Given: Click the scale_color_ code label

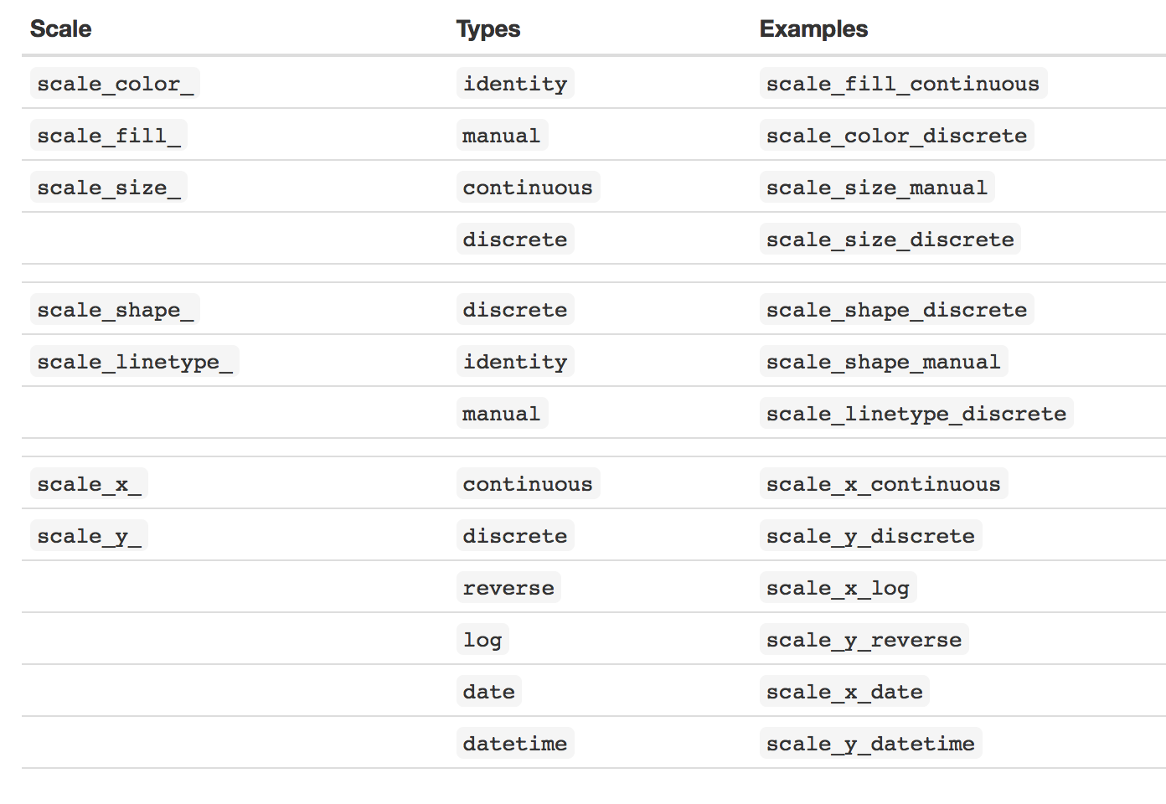Looking at the screenshot, I should tap(115, 84).
